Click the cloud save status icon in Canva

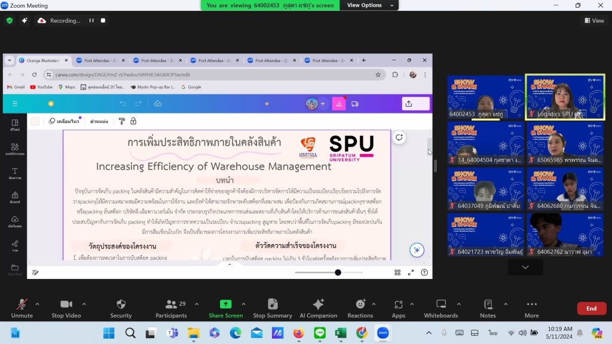pyautogui.click(x=158, y=104)
